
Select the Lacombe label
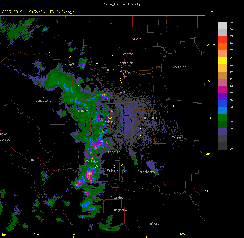pos(127,54)
